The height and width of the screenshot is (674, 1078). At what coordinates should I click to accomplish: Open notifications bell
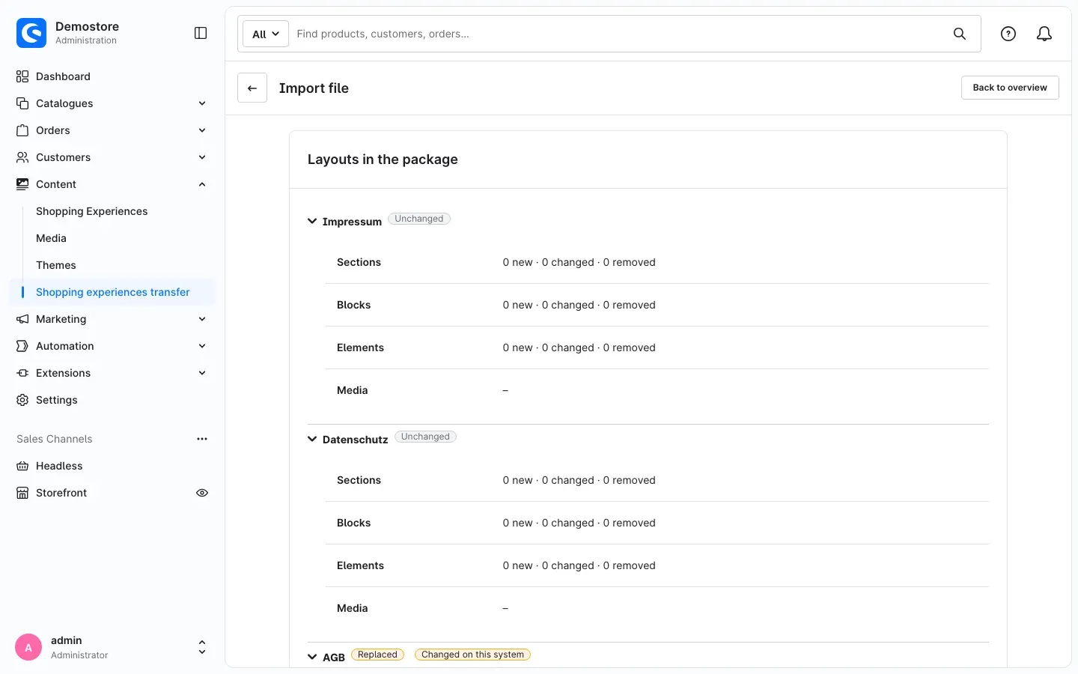[1044, 34]
